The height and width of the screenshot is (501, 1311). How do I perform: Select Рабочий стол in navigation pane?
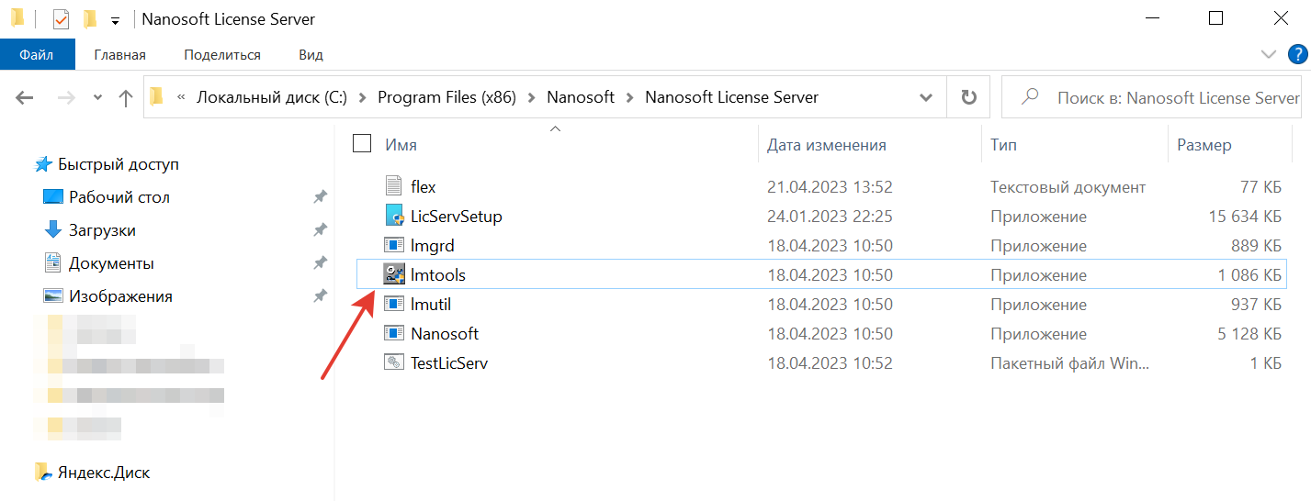coord(119,197)
